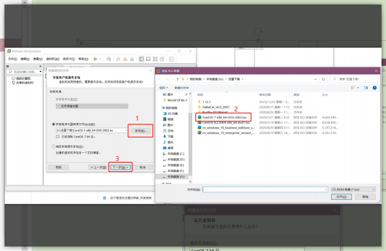Select 共享的虚拟机 in the library tree

25,82
